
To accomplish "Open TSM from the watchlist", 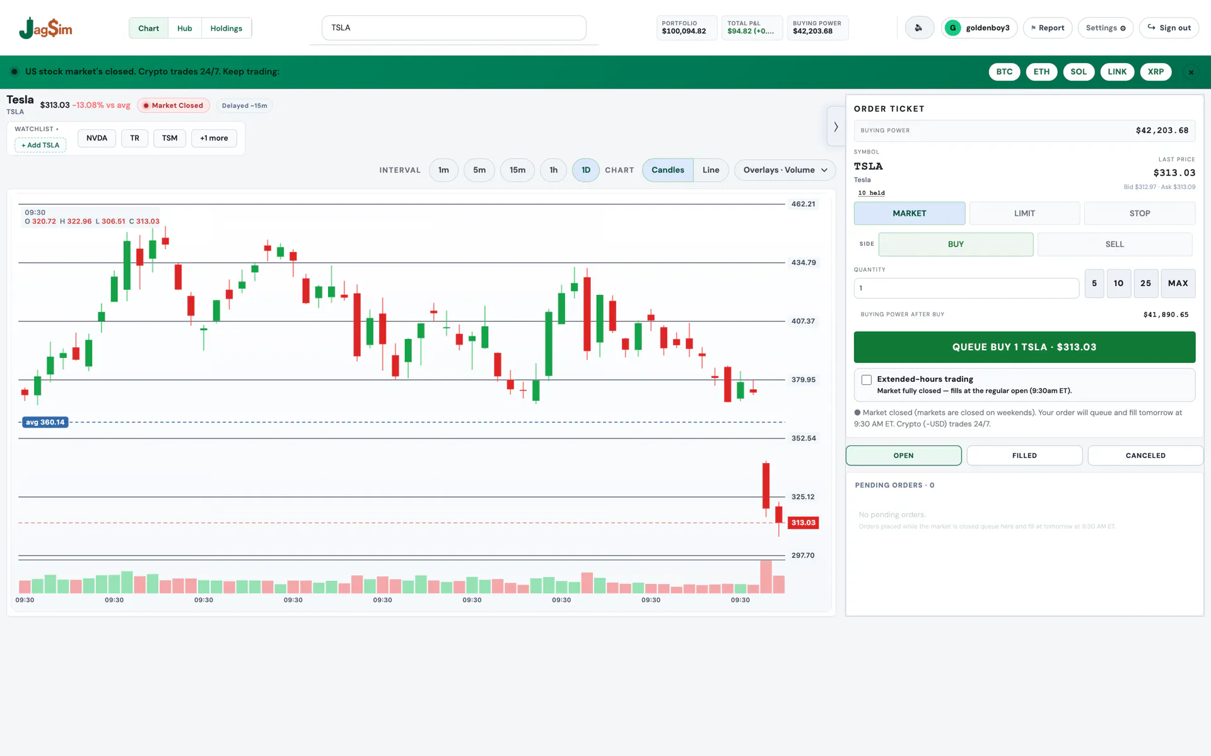I will tap(170, 138).
